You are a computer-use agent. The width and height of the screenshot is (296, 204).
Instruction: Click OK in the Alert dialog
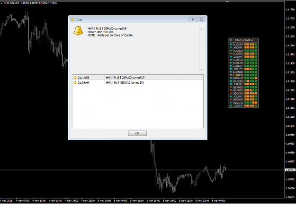137,133
